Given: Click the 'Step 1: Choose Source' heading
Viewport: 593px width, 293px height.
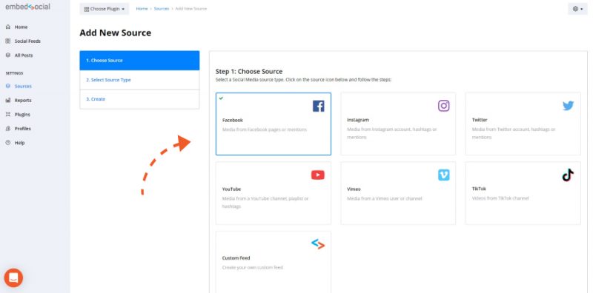Looking at the screenshot, I should (249, 71).
